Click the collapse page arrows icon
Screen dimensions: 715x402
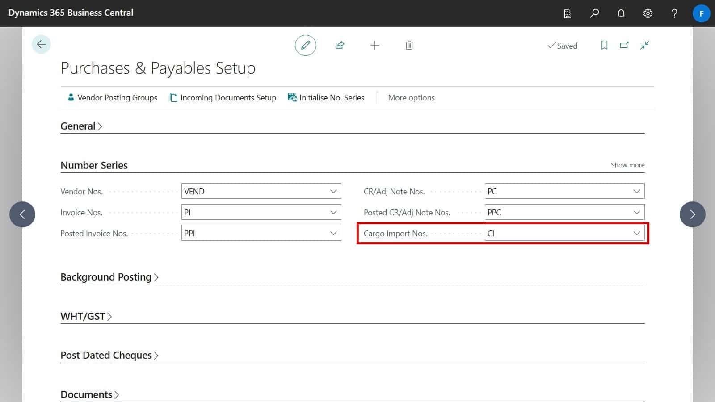click(644, 45)
